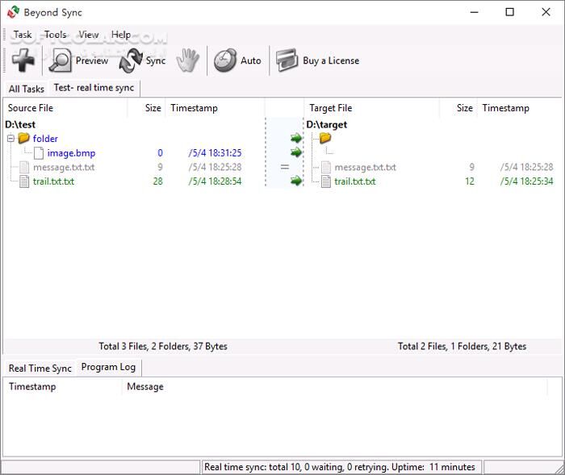The image size is (565, 475).
Task: Click the Preview magnifier icon
Action: click(60, 60)
